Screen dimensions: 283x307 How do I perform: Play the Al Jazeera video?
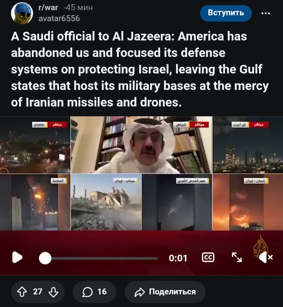17,257
